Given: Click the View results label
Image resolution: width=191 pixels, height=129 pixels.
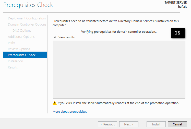Looking at the screenshot, I should click(x=66, y=37).
